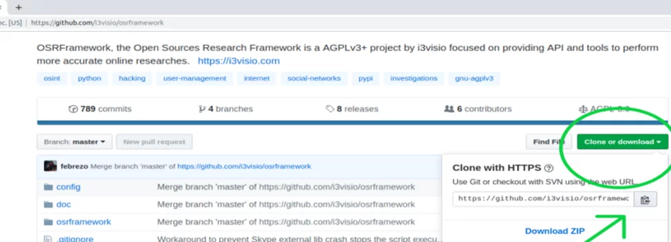Click the releases tag icon
Screen dimensions: 671x242
point(330,109)
